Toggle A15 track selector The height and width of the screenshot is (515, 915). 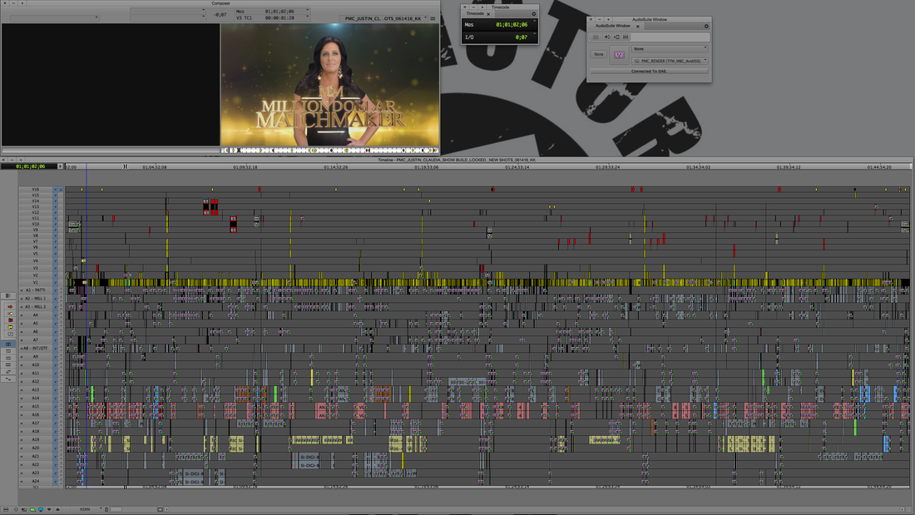36,406
